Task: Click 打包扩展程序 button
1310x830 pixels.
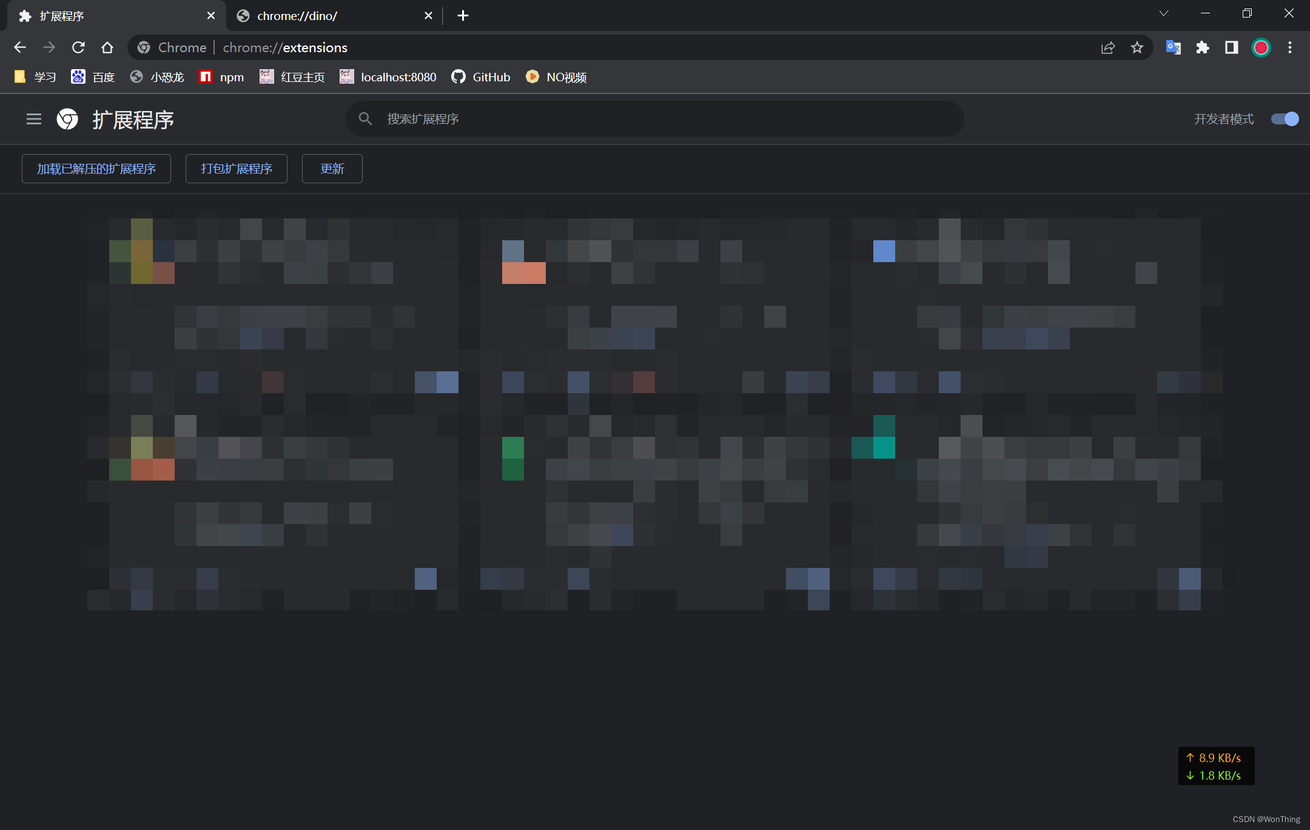Action: pyautogui.click(x=236, y=169)
